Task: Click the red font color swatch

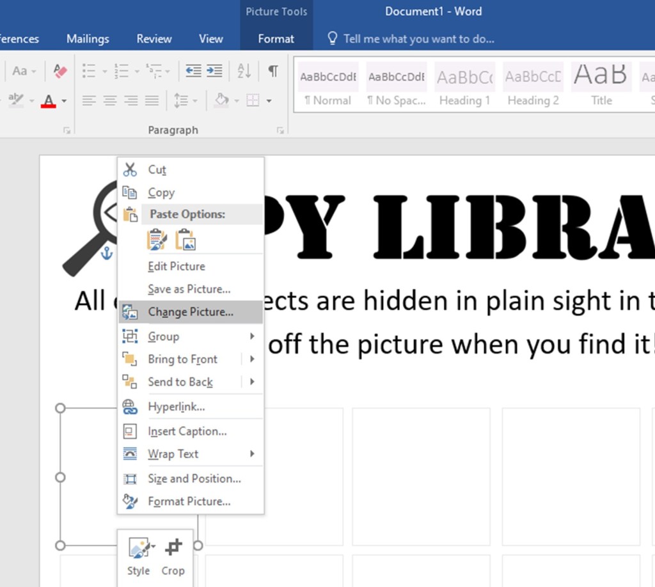Action: click(49, 101)
